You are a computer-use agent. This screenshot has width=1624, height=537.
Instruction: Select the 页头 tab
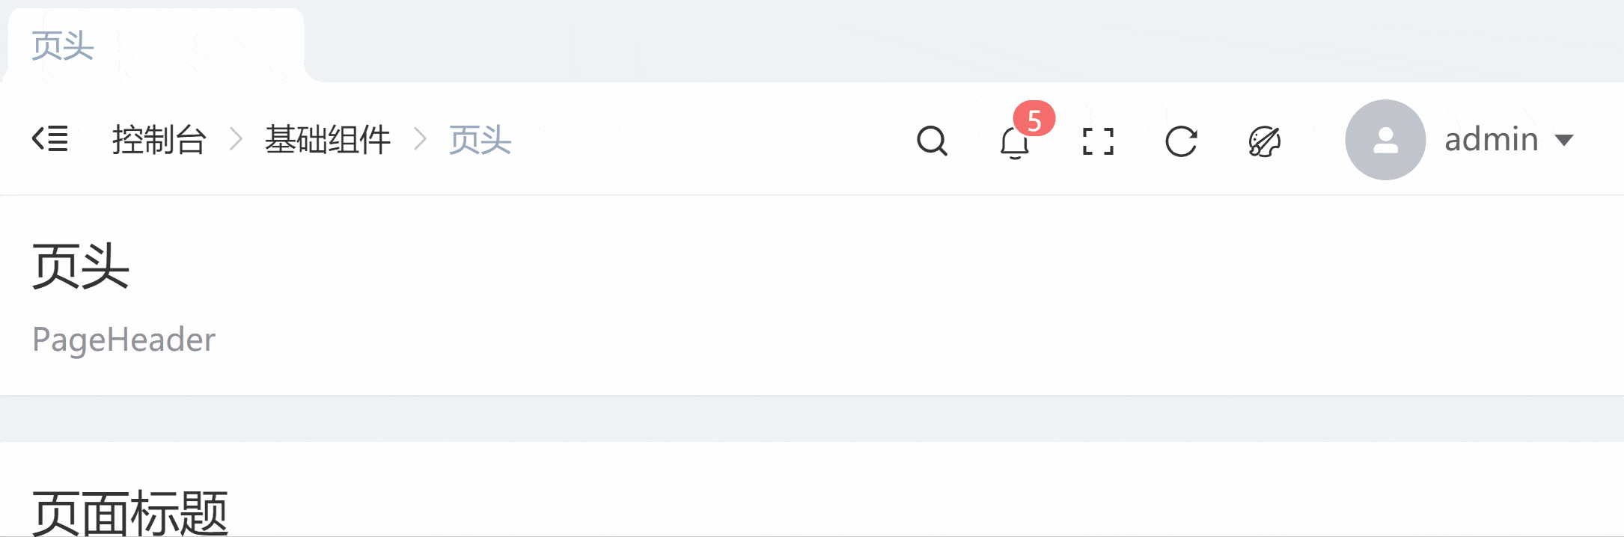(63, 46)
